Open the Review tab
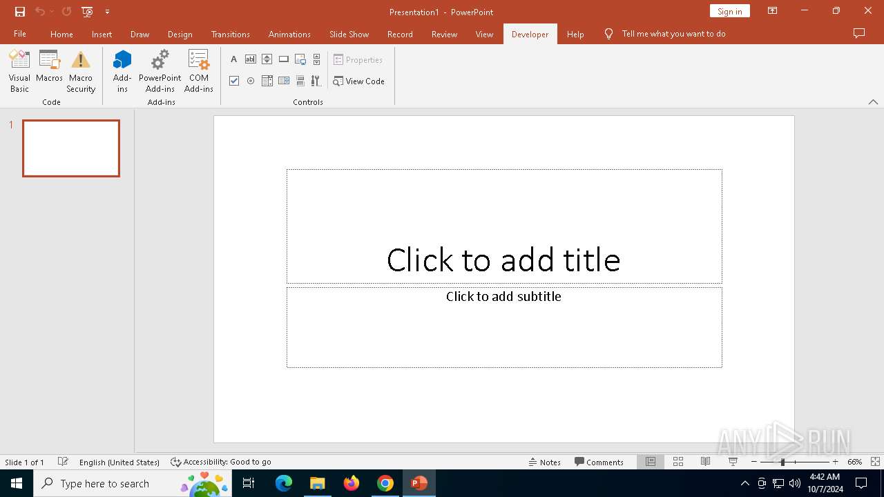Image resolution: width=884 pixels, height=497 pixels. pyautogui.click(x=444, y=34)
